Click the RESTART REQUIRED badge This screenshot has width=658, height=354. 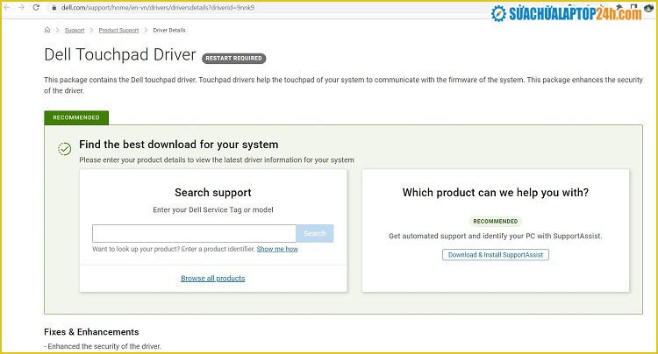point(233,59)
